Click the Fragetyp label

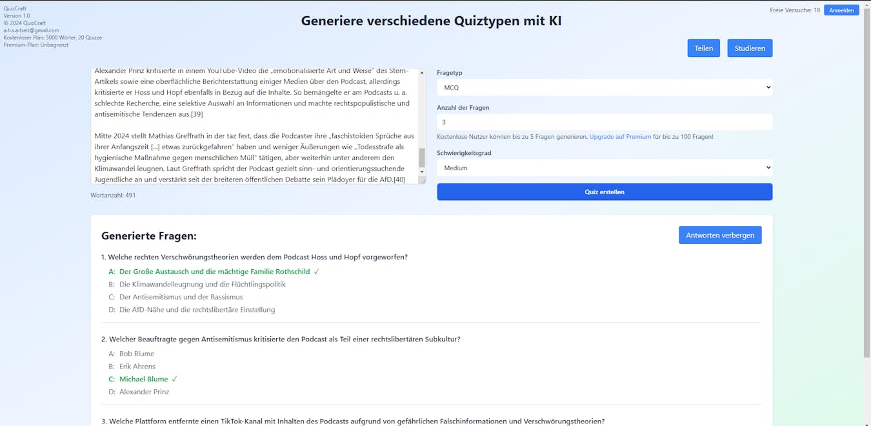pos(450,73)
